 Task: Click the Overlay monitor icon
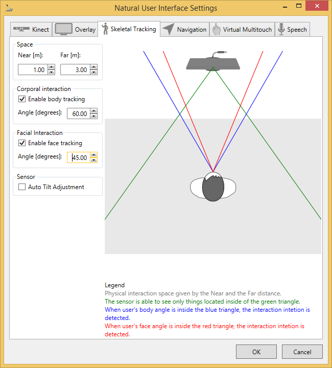(64, 29)
